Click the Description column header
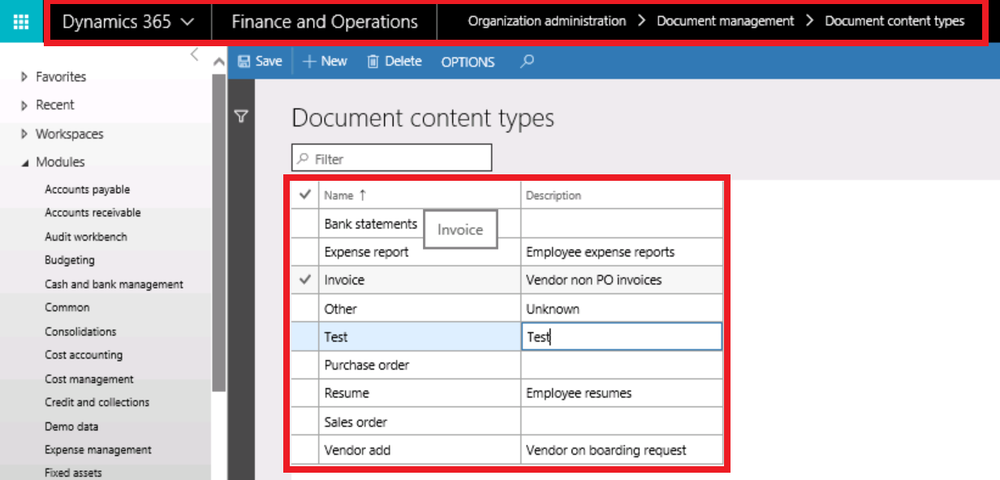The height and width of the screenshot is (480, 1000). tap(622, 195)
